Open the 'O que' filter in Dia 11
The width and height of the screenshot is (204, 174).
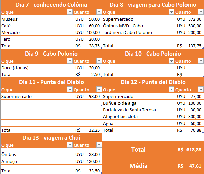tap(70, 90)
